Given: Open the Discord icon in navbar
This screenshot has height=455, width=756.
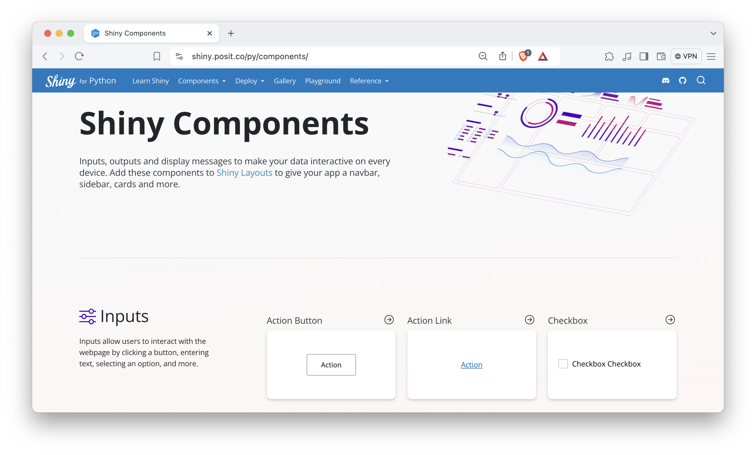Looking at the screenshot, I should click(x=666, y=81).
